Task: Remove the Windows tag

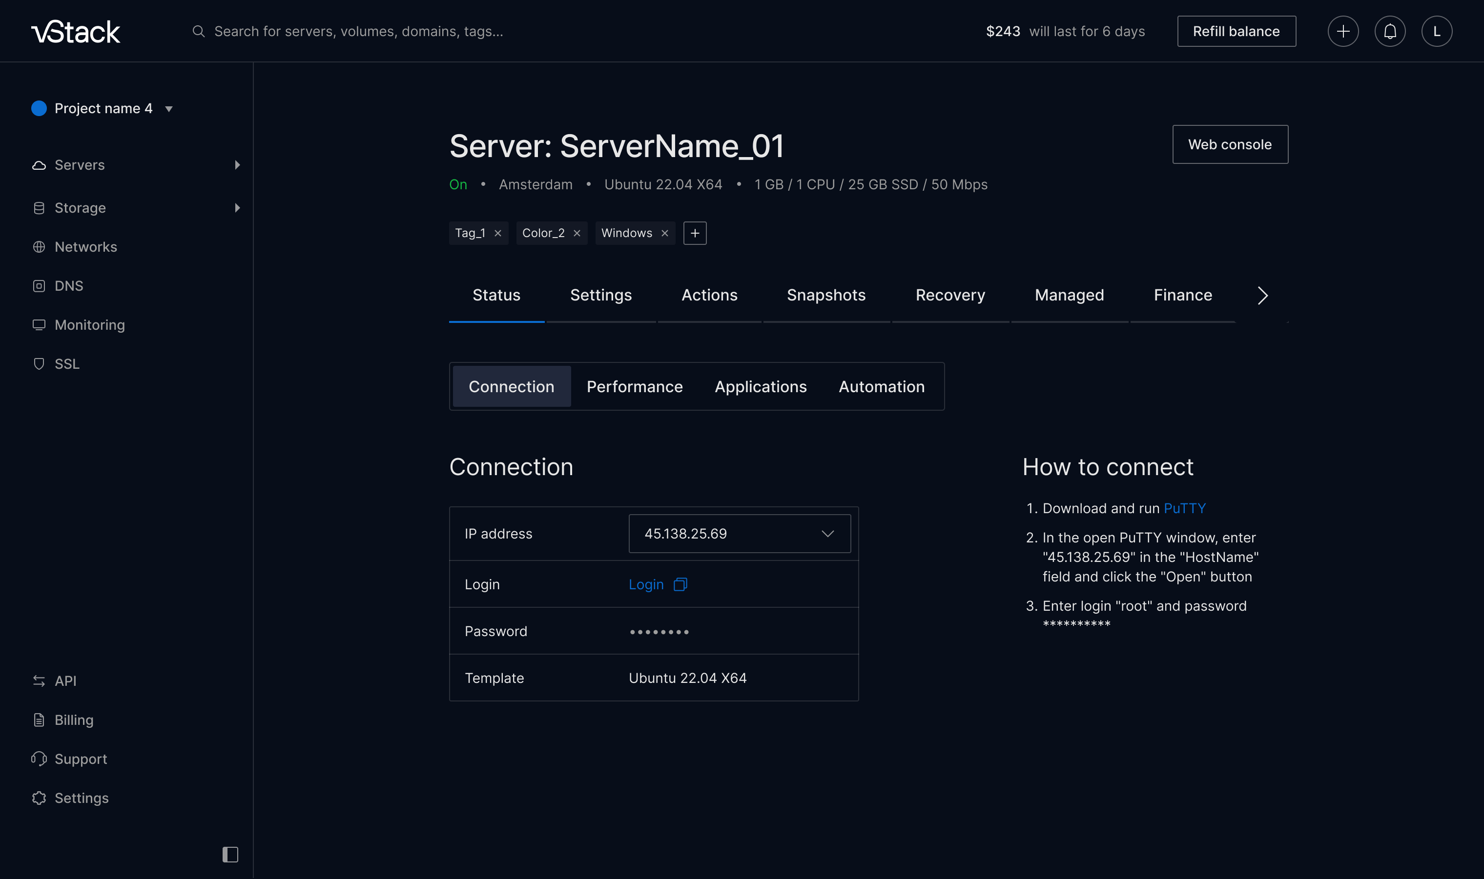Action: [x=664, y=233]
